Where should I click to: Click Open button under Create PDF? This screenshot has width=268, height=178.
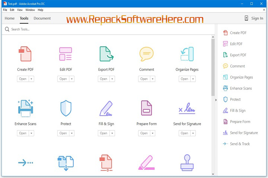pos(23,79)
